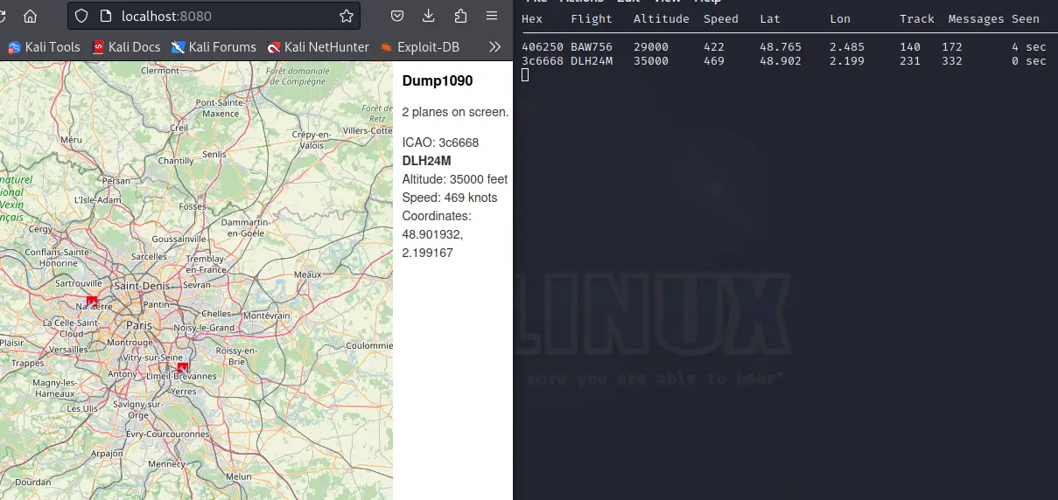Click the '2 planes on screen.' text
Image resolution: width=1058 pixels, height=500 pixels.
tap(455, 112)
